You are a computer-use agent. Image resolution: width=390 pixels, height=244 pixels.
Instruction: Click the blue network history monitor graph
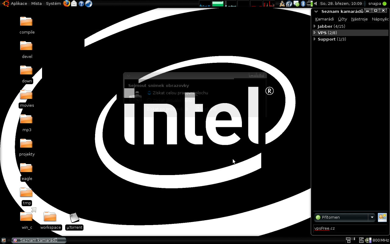[x=205, y=4]
